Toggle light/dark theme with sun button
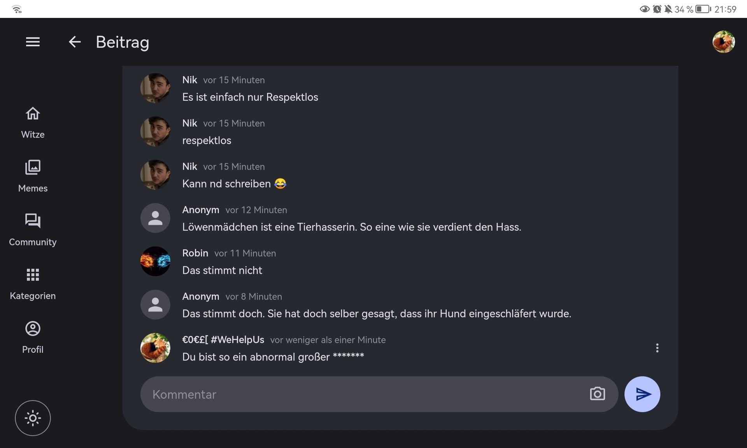 tap(33, 418)
